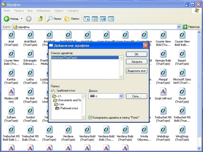Select the Webdings (TrueType) font icon
This screenshot has width=203, height=152.
[163, 129]
